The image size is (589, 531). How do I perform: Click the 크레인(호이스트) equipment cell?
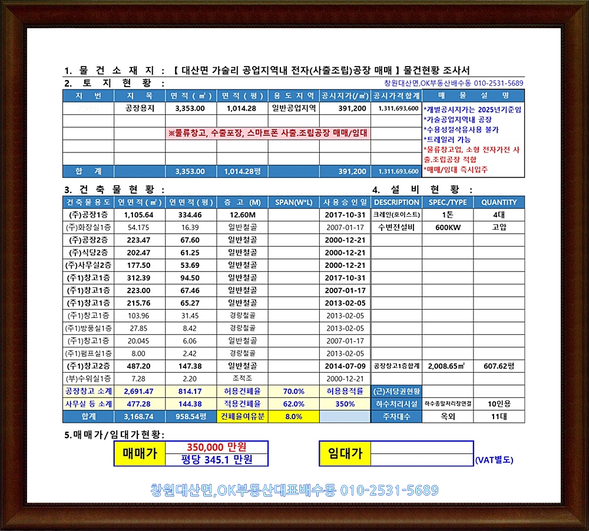click(396, 215)
